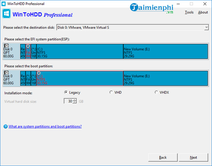Click 'Please select the EFI system partition' label
Screen dimensions: 212x166
[x=37, y=39]
